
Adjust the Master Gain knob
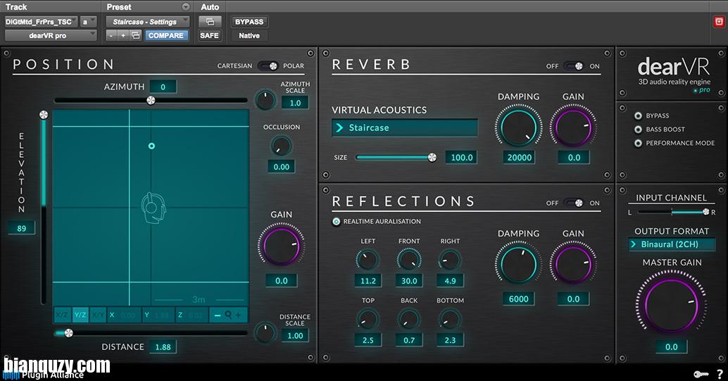pos(672,305)
